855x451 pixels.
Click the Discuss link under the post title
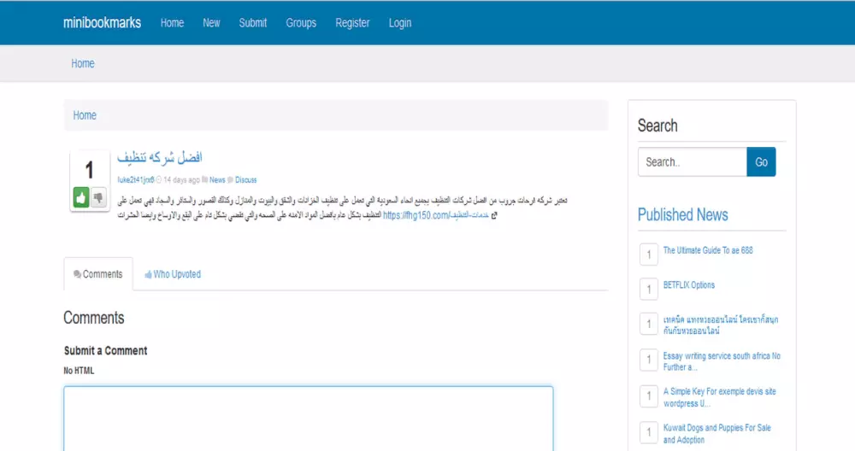(246, 179)
